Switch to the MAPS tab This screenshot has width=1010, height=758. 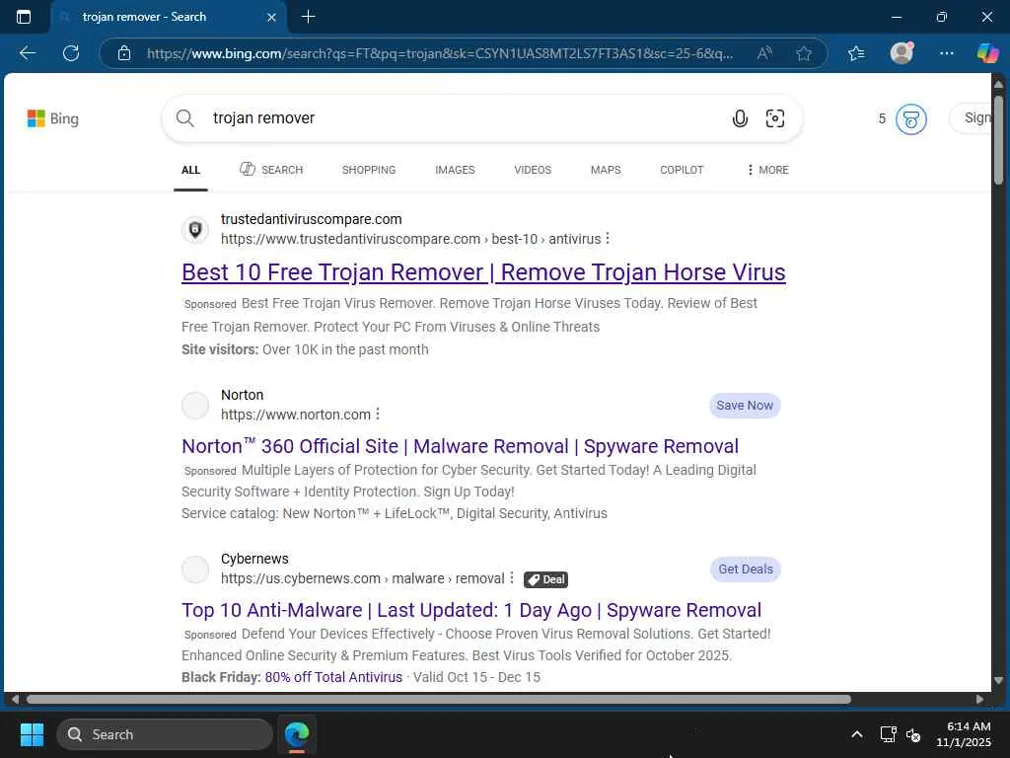[606, 170]
